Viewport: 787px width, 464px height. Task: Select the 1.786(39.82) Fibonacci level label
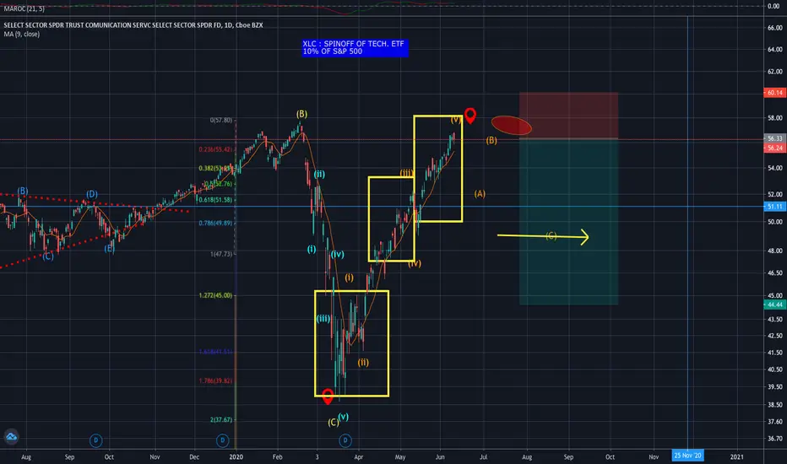click(216, 380)
